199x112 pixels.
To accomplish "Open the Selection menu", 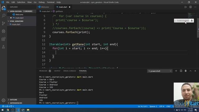I will click(21, 2).
